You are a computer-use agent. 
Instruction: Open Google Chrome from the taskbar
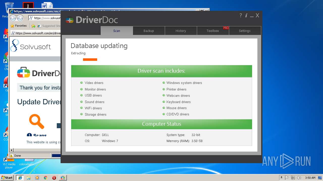click(x=45, y=178)
